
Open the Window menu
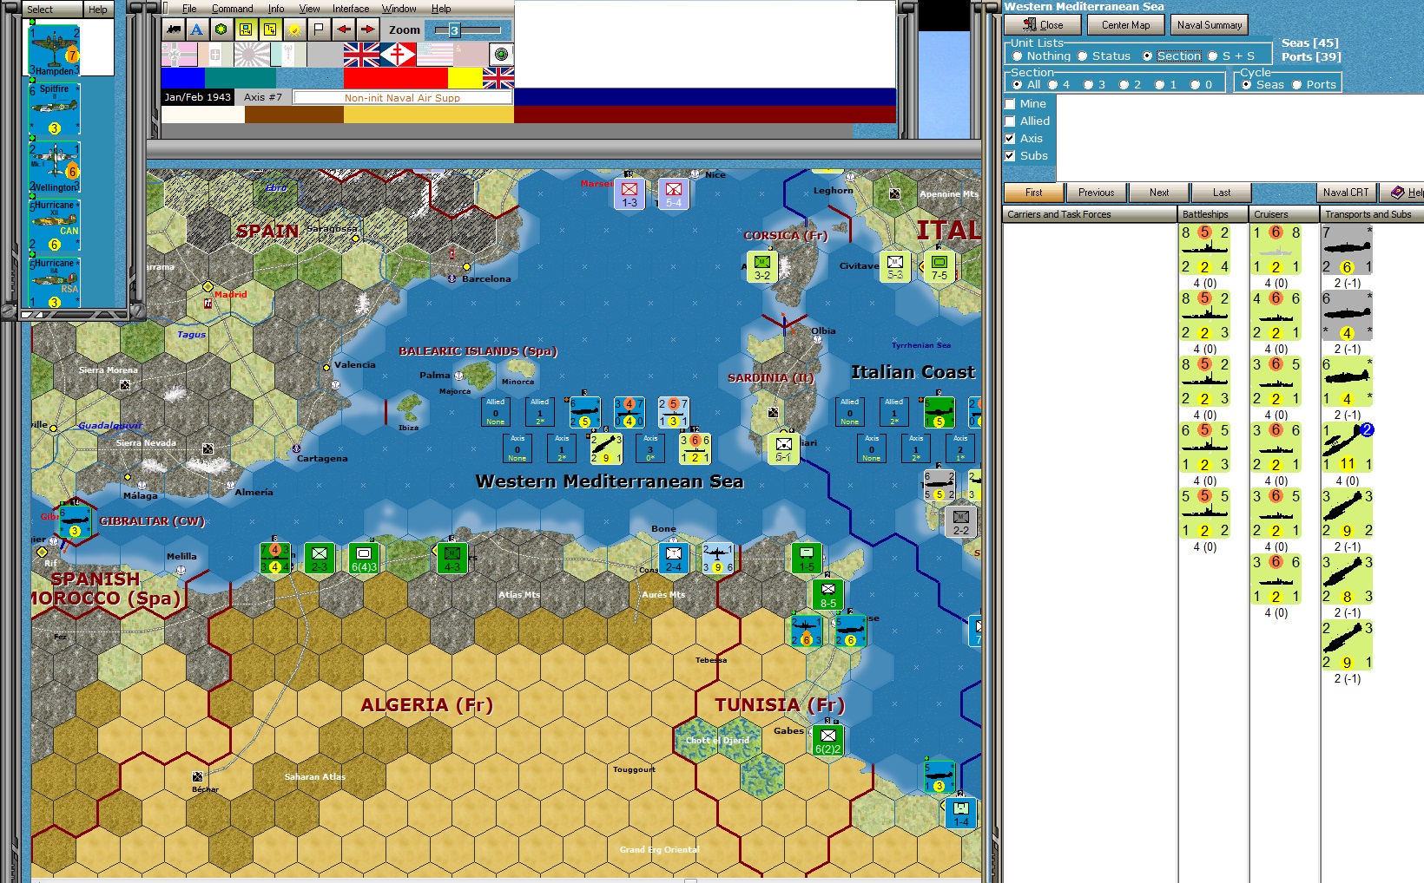point(399,9)
